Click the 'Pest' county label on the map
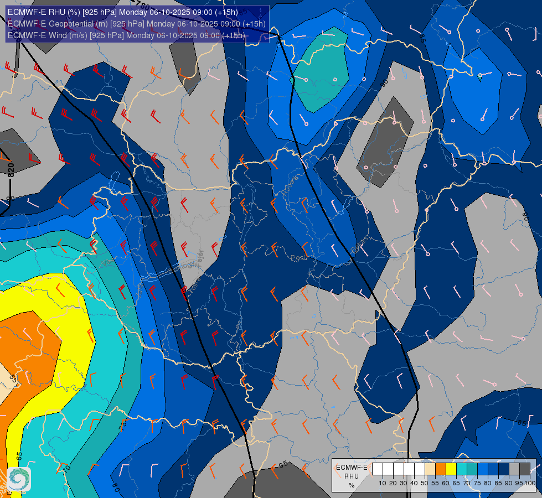This screenshot has width=542, height=498. (298, 258)
